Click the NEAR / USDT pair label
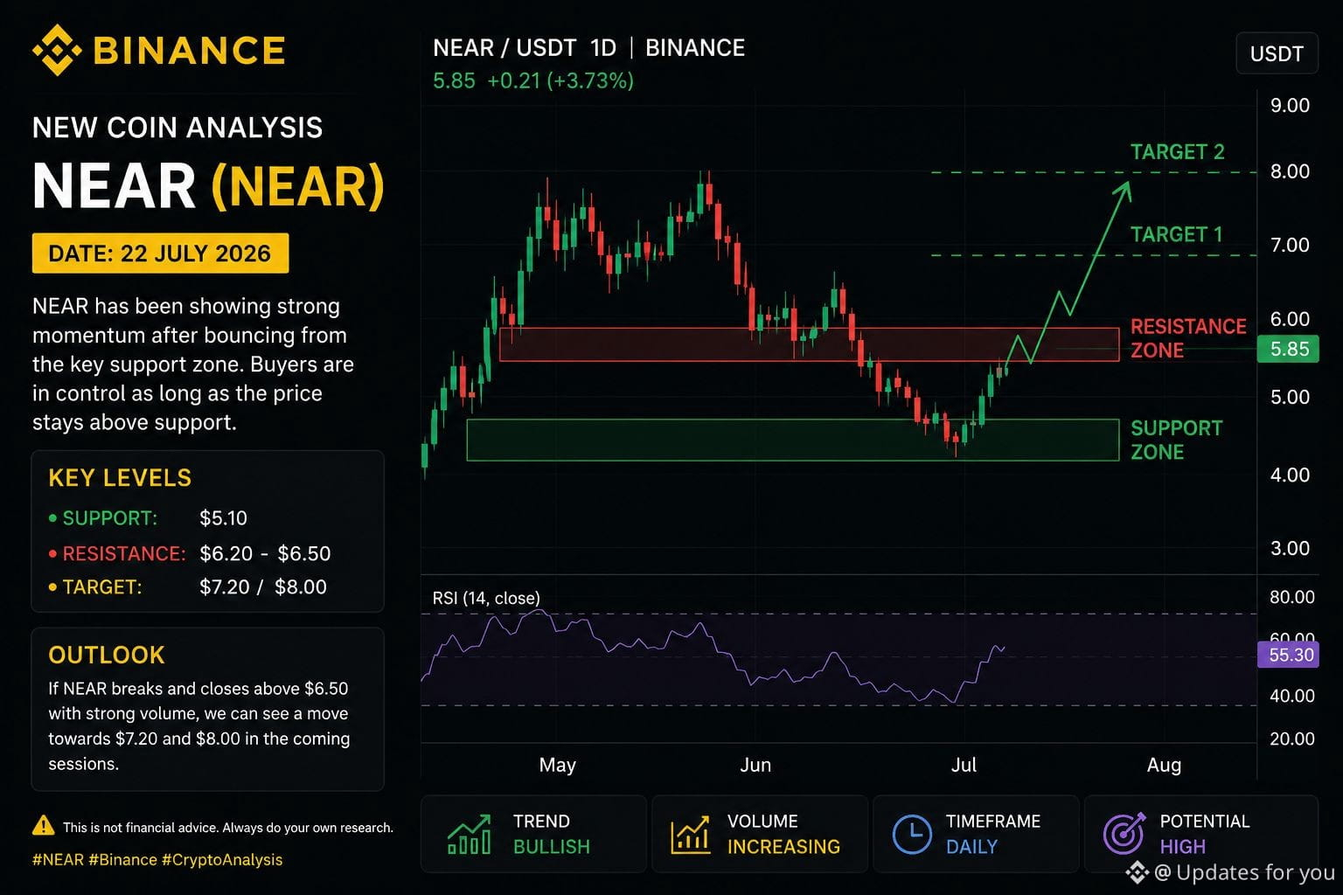Image resolution: width=1343 pixels, height=895 pixels. click(x=504, y=47)
